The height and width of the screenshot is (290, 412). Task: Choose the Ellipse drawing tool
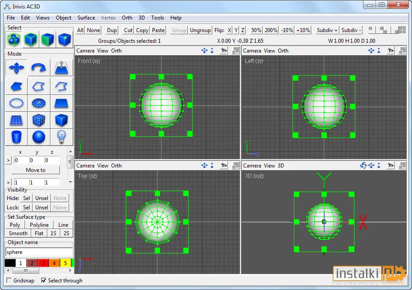pos(16,103)
